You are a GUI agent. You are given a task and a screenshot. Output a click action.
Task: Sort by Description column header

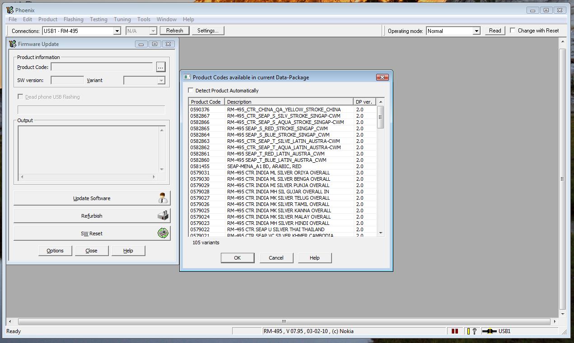pos(289,102)
